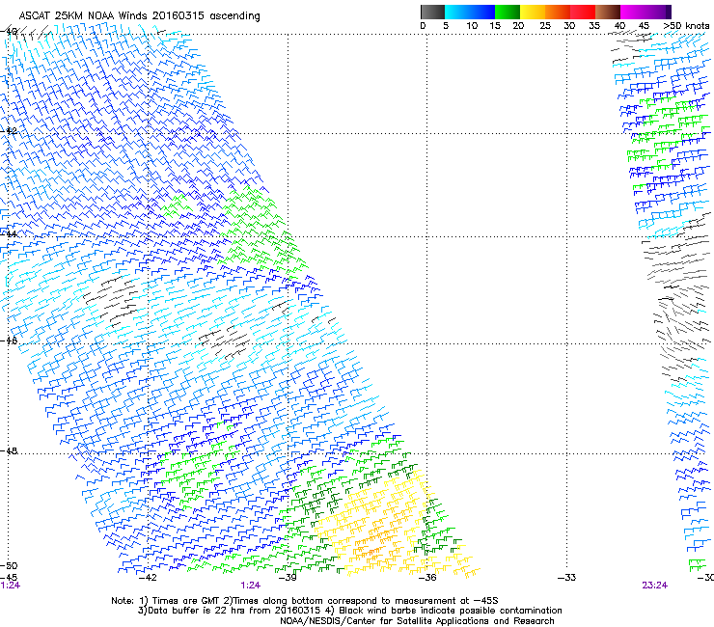Click the cyan-to-blue 5-15 knots legend segment
This screenshot has height=627, width=714.
coord(470,12)
